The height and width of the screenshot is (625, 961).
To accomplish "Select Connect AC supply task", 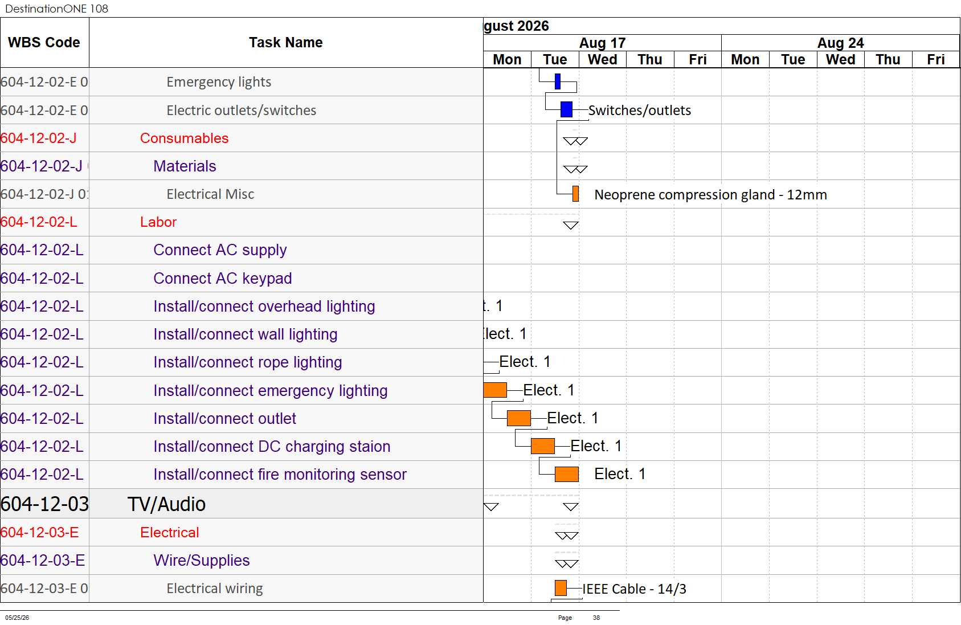I will [x=220, y=250].
